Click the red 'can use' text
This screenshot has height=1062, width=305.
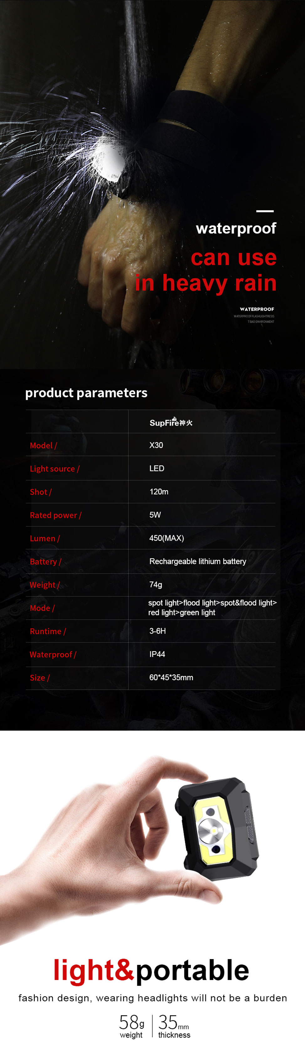coord(234,258)
